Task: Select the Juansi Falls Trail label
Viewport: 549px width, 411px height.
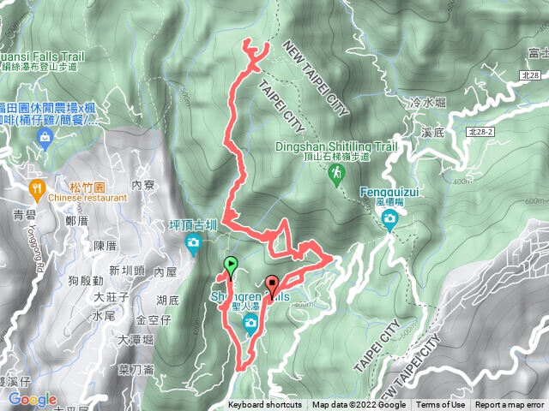Action: point(42,61)
